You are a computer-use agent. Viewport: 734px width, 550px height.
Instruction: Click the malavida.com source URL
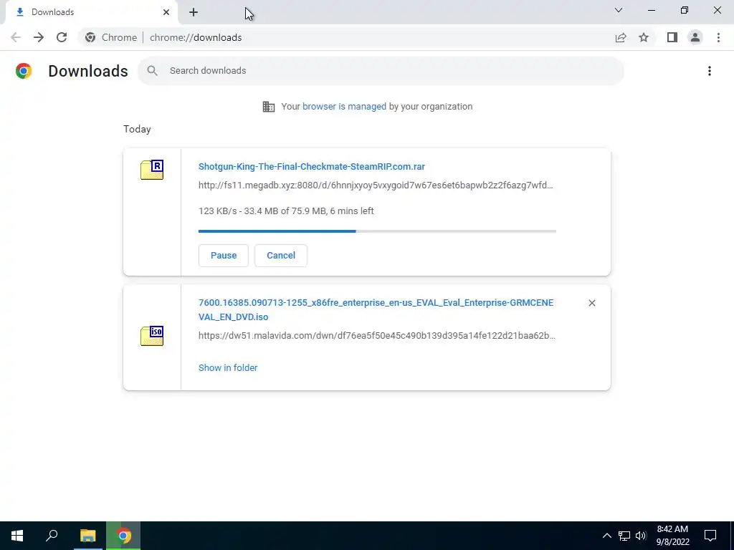[x=377, y=336]
